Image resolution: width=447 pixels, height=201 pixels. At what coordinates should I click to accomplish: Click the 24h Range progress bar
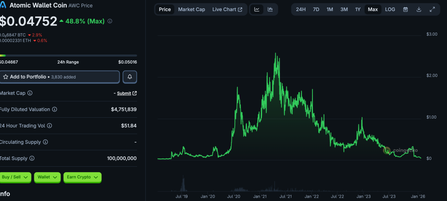[68, 55]
